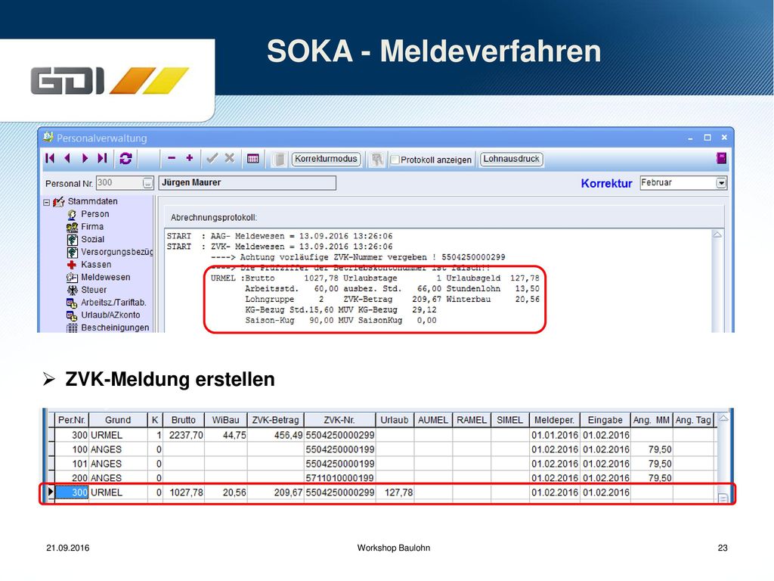Click the ZVK-Nr. column header
Image resolution: width=774 pixels, height=581 pixels.
click(339, 420)
